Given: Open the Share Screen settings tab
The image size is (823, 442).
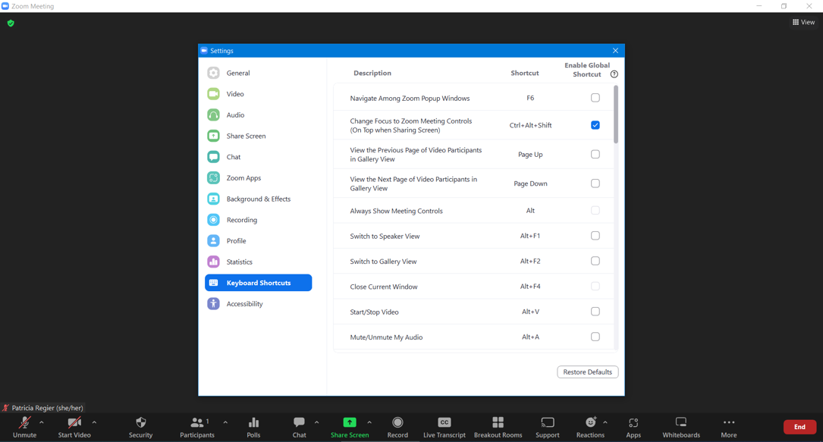Looking at the screenshot, I should (x=258, y=136).
